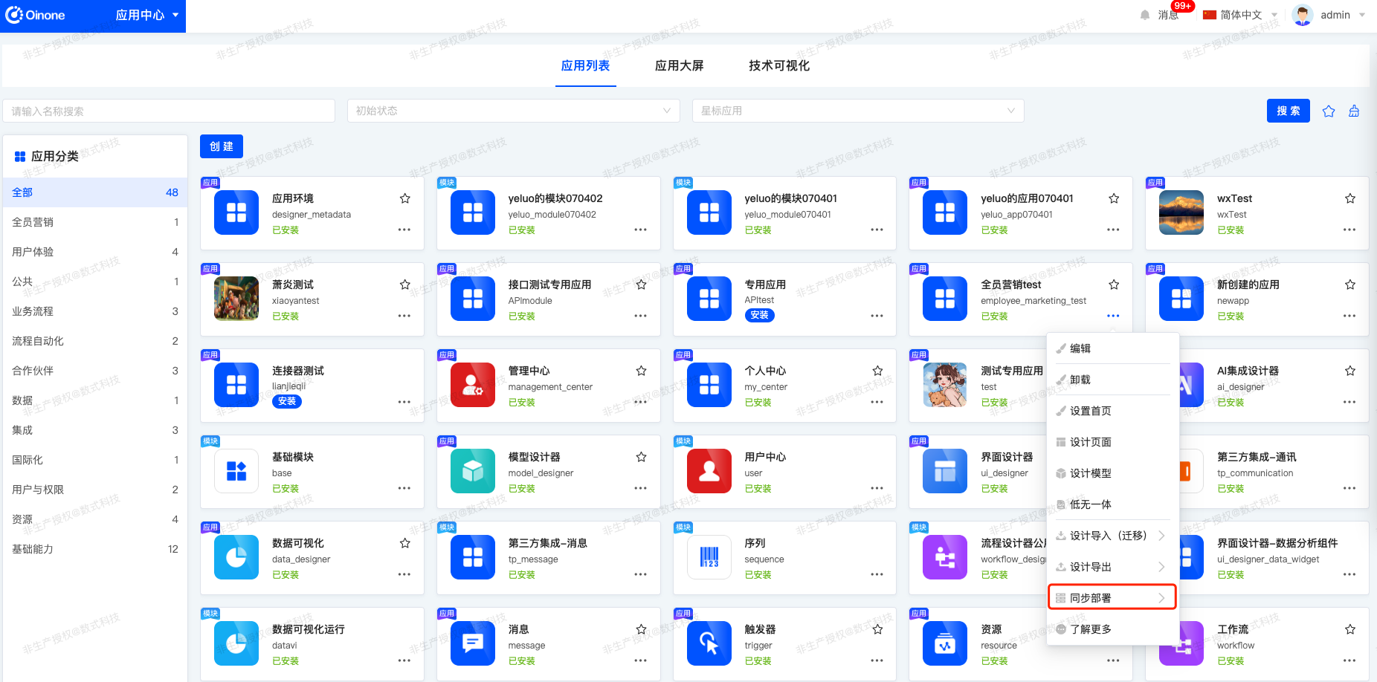
Task: Open more options for 专用应用
Action: (x=877, y=316)
